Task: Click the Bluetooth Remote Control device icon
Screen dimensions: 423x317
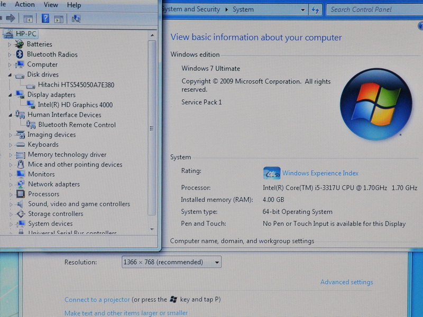Action: [x=31, y=125]
